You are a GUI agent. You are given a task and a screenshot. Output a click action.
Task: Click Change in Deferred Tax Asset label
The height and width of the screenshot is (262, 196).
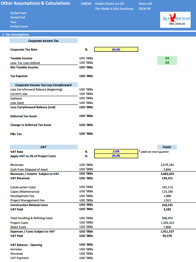(31, 125)
